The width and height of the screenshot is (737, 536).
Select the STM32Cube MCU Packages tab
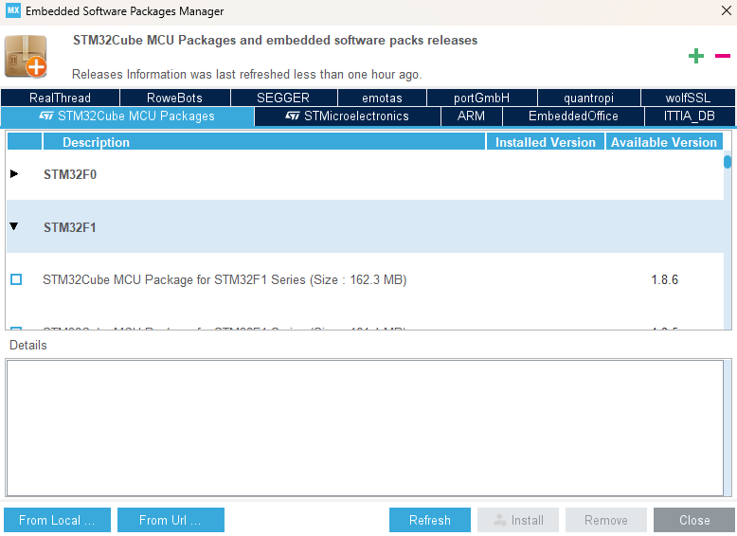(127, 116)
